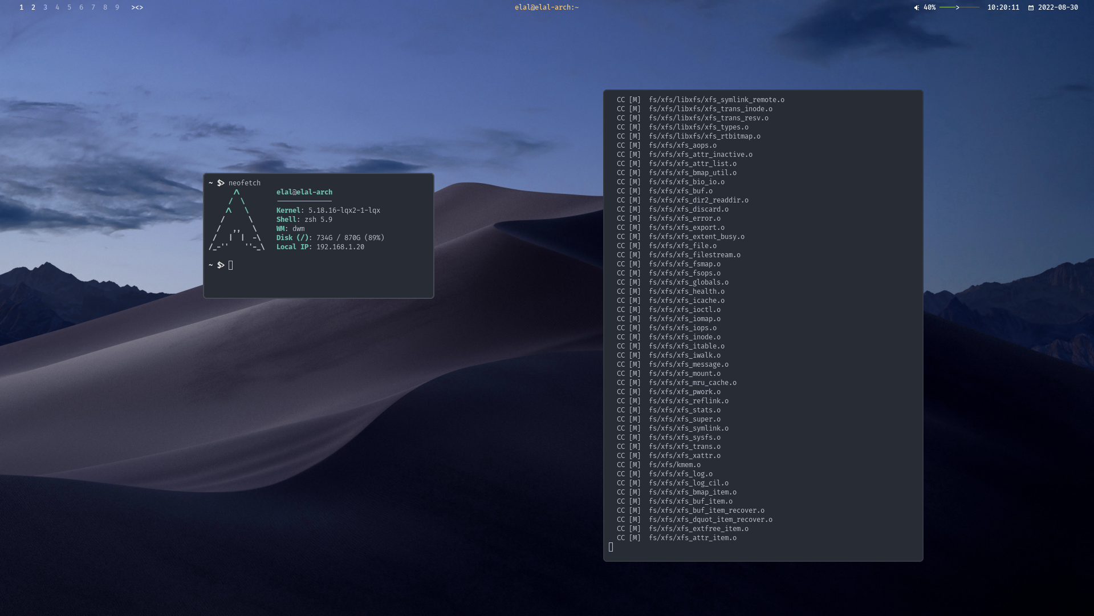Viewport: 1094px width, 616px height.
Task: Switch to workspace tag 6
Action: (x=81, y=7)
